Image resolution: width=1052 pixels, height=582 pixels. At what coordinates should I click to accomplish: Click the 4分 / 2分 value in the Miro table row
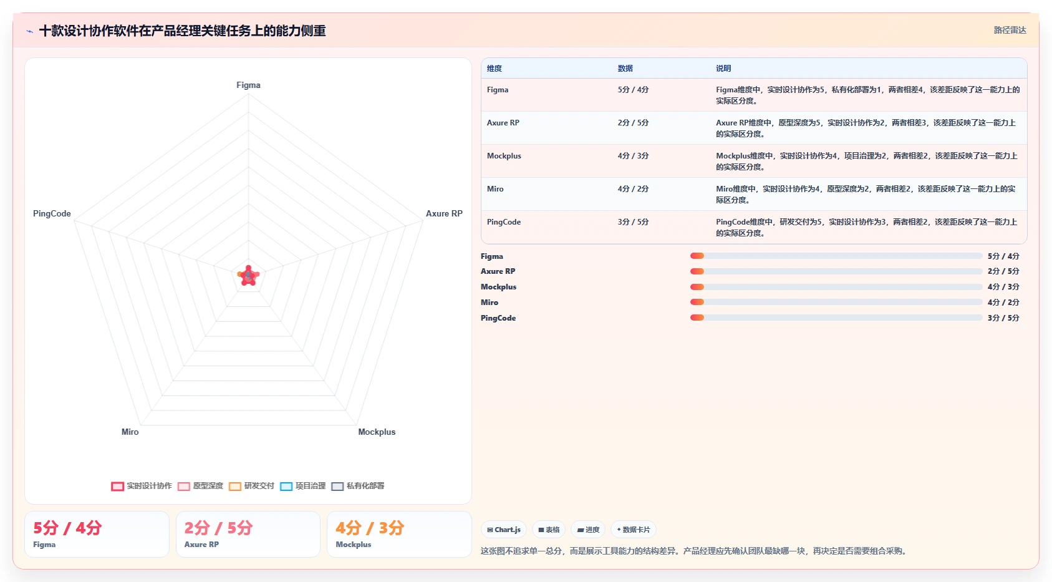tap(633, 189)
